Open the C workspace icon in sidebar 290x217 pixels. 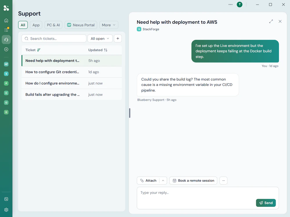coord(6,93)
